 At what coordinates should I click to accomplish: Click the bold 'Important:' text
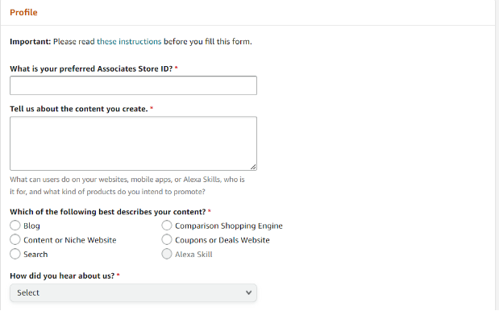pos(31,42)
